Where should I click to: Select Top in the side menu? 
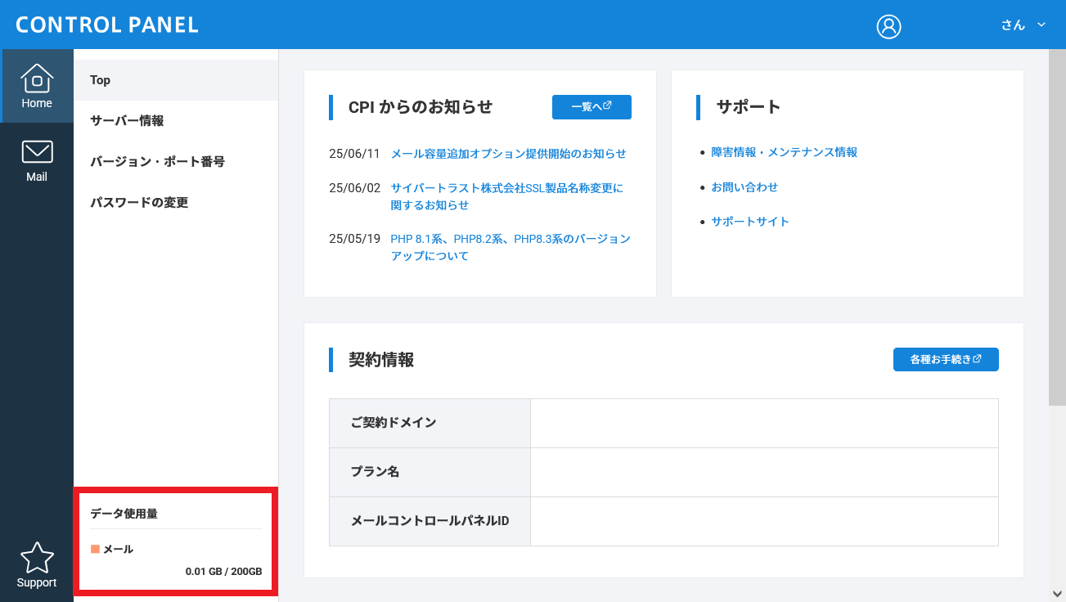pyautogui.click(x=101, y=80)
